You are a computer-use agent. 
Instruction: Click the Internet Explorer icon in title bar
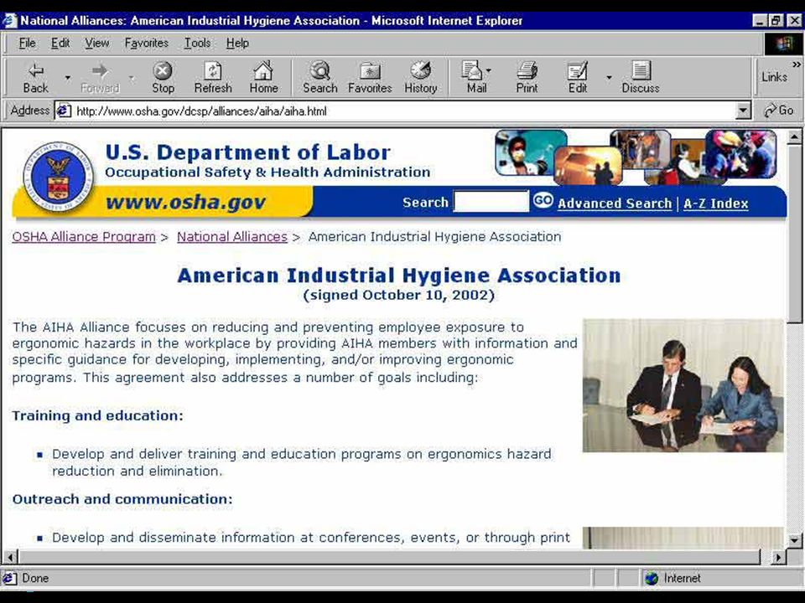[x=9, y=20]
